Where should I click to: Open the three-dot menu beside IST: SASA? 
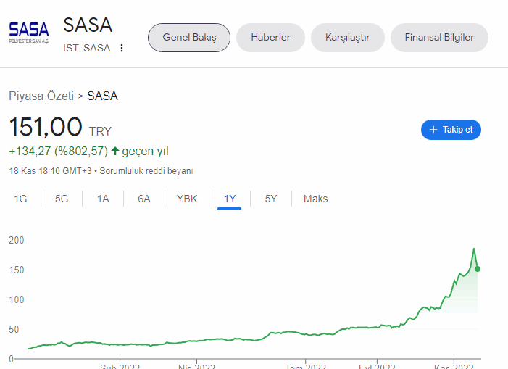pos(122,48)
